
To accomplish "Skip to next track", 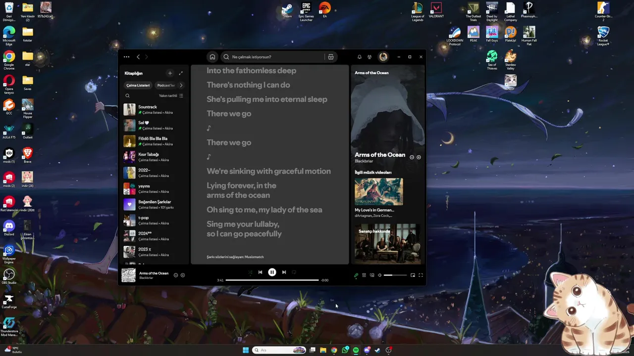I will click(x=284, y=272).
